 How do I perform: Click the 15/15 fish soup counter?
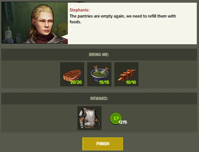pyautogui.click(x=104, y=82)
